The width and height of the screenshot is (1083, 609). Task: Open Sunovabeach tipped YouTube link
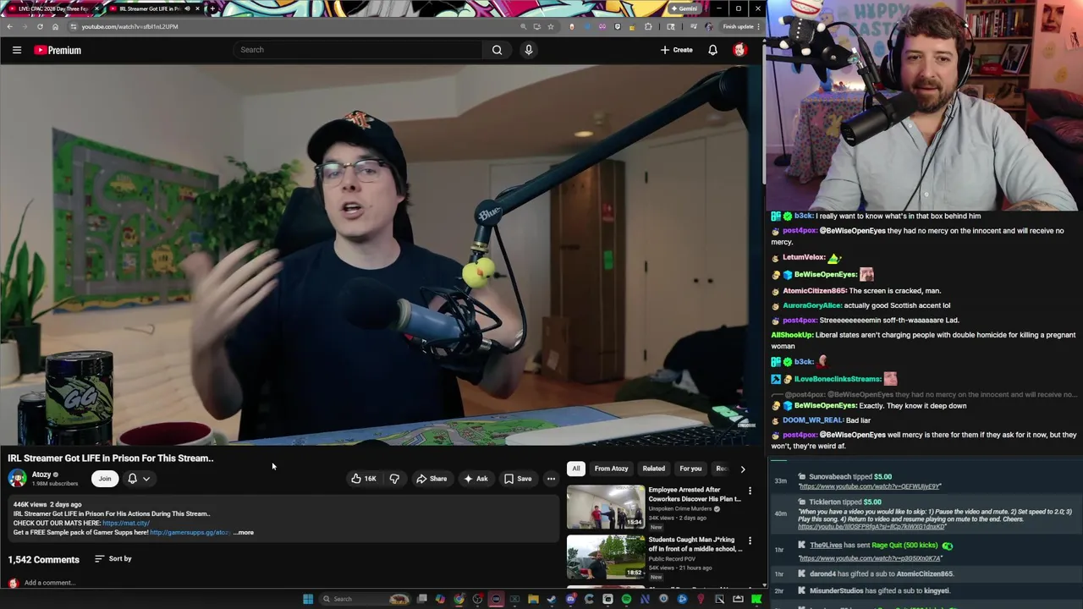[870, 486]
